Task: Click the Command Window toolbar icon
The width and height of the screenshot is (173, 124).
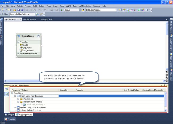Action: pos(146,10)
